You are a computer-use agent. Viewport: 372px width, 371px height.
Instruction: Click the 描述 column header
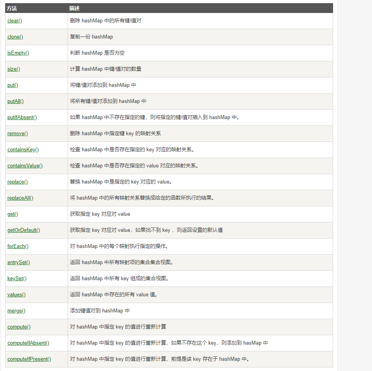pos(74,9)
